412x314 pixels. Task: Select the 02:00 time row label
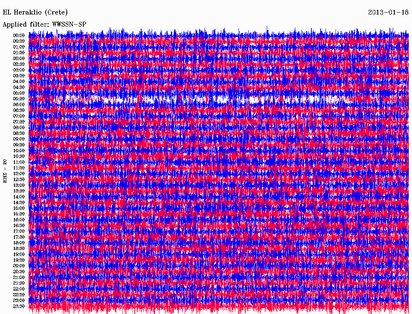pyautogui.click(x=19, y=58)
